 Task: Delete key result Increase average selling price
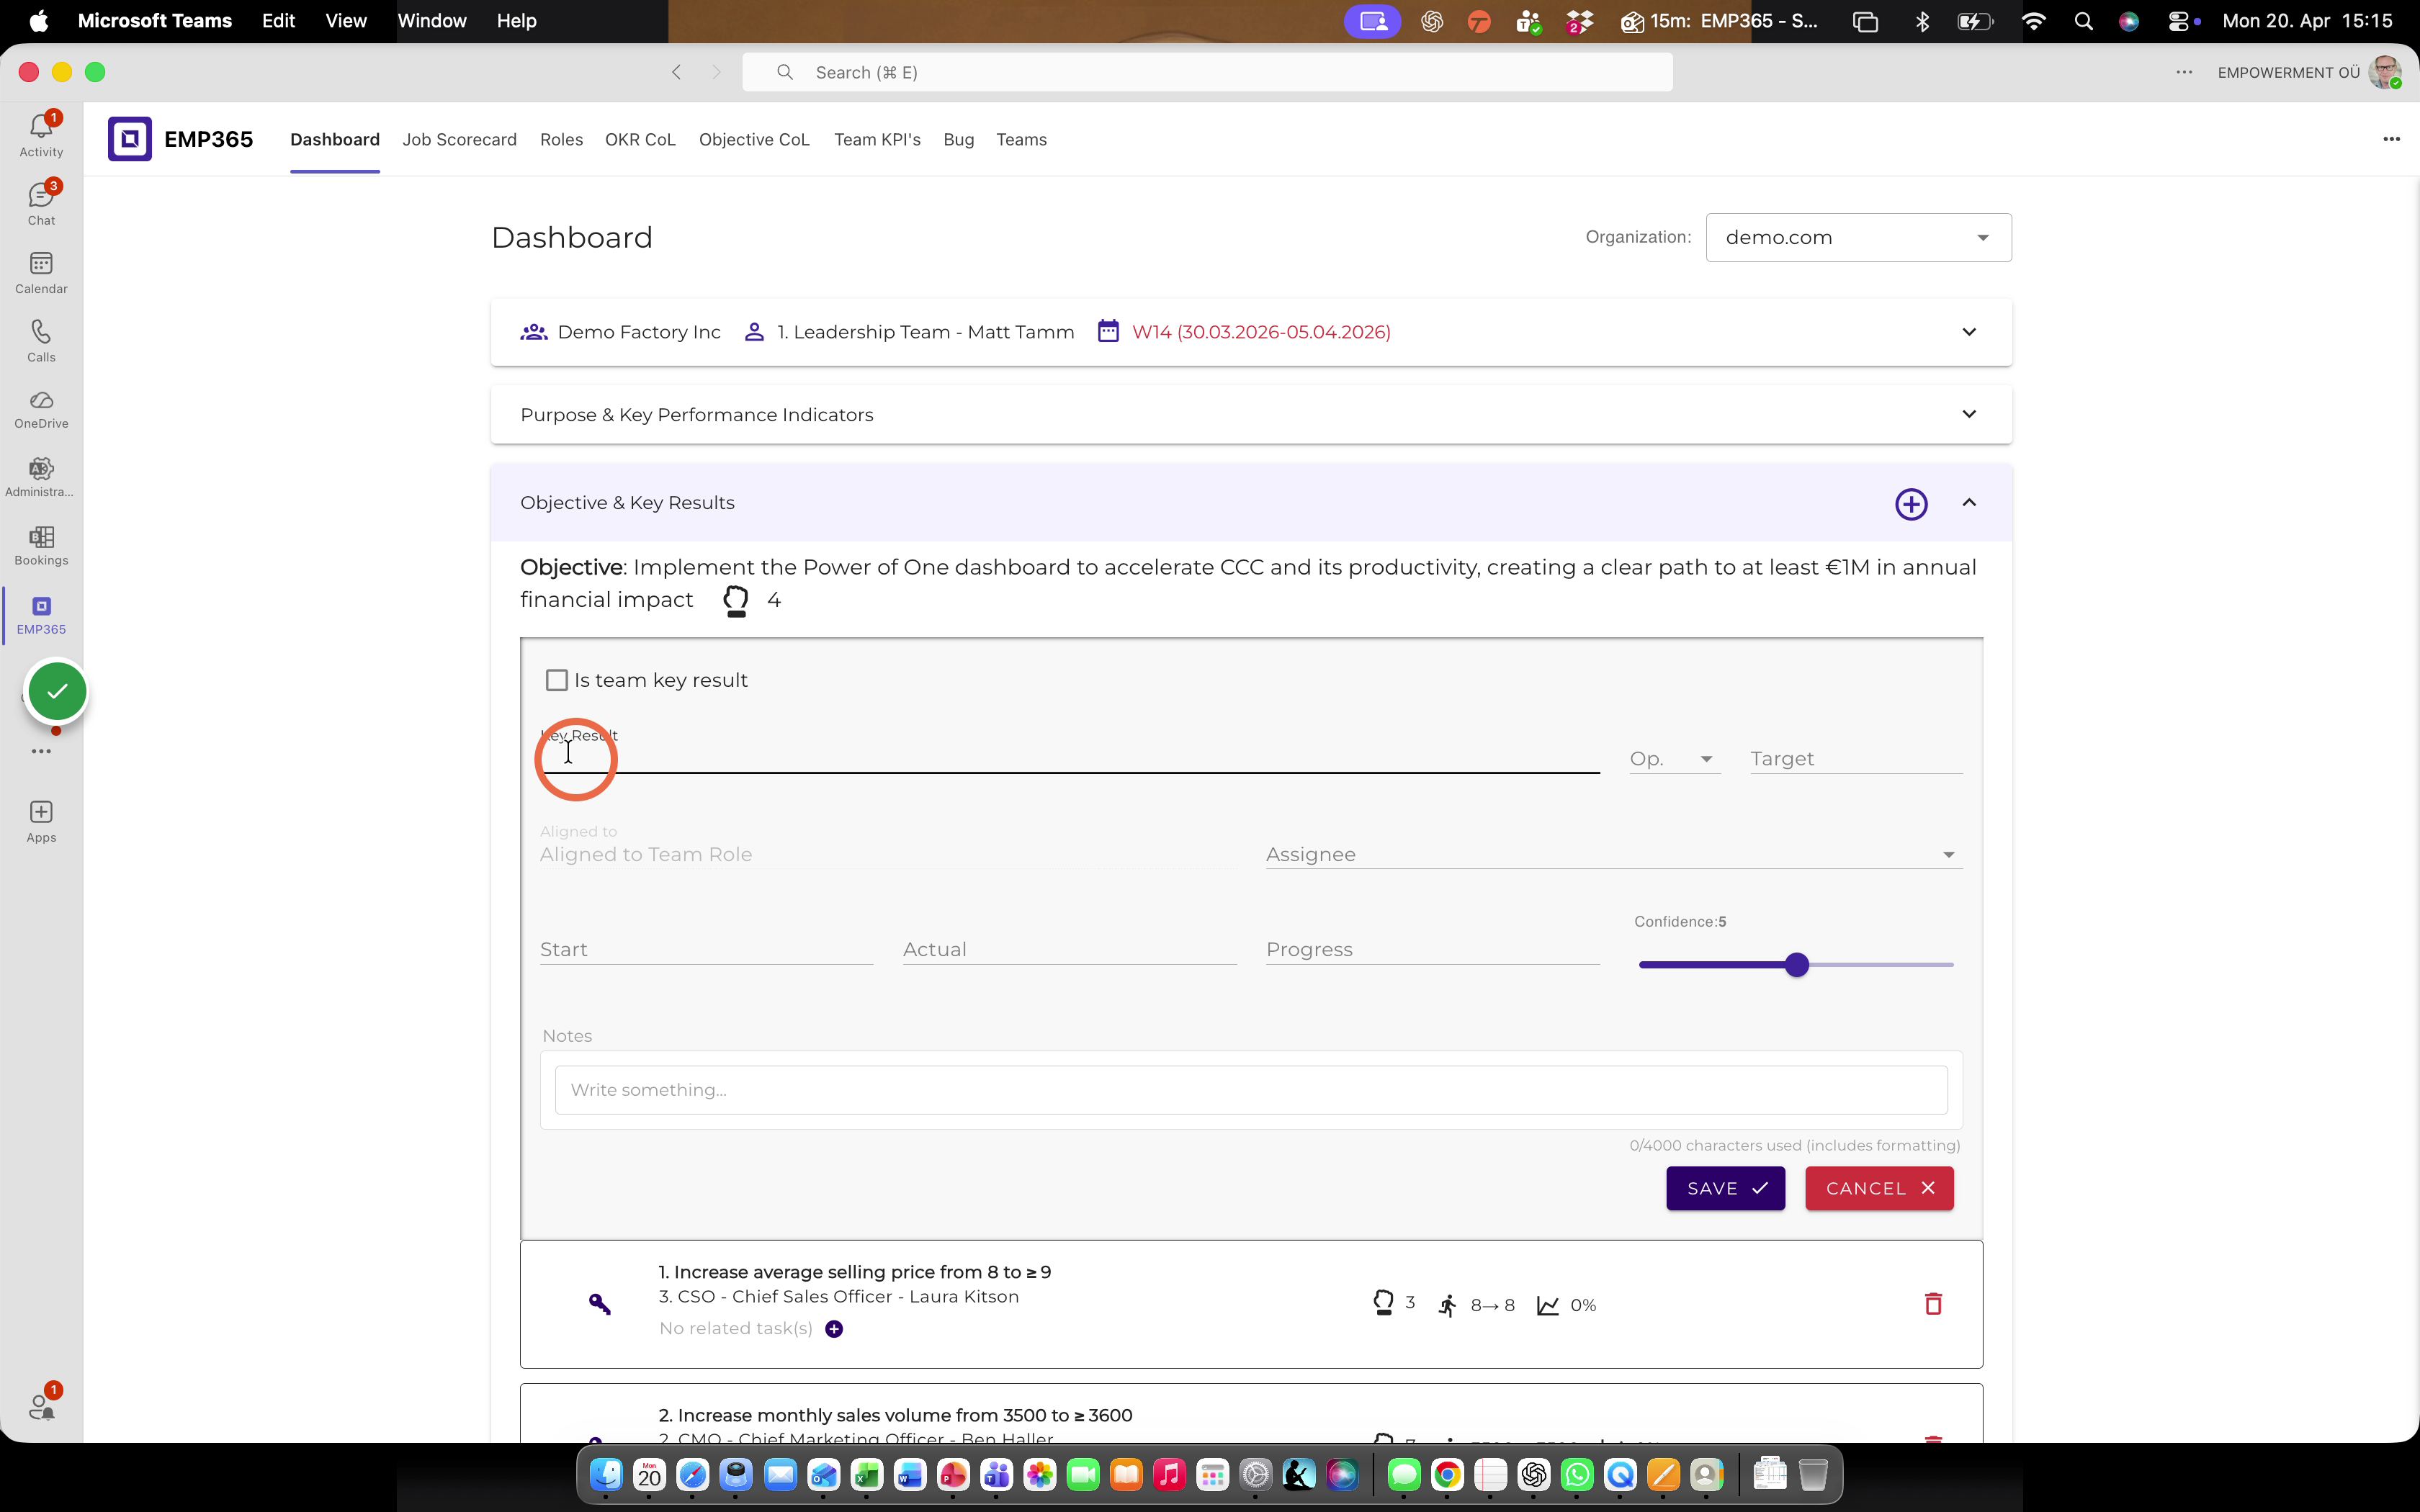click(x=1933, y=1304)
